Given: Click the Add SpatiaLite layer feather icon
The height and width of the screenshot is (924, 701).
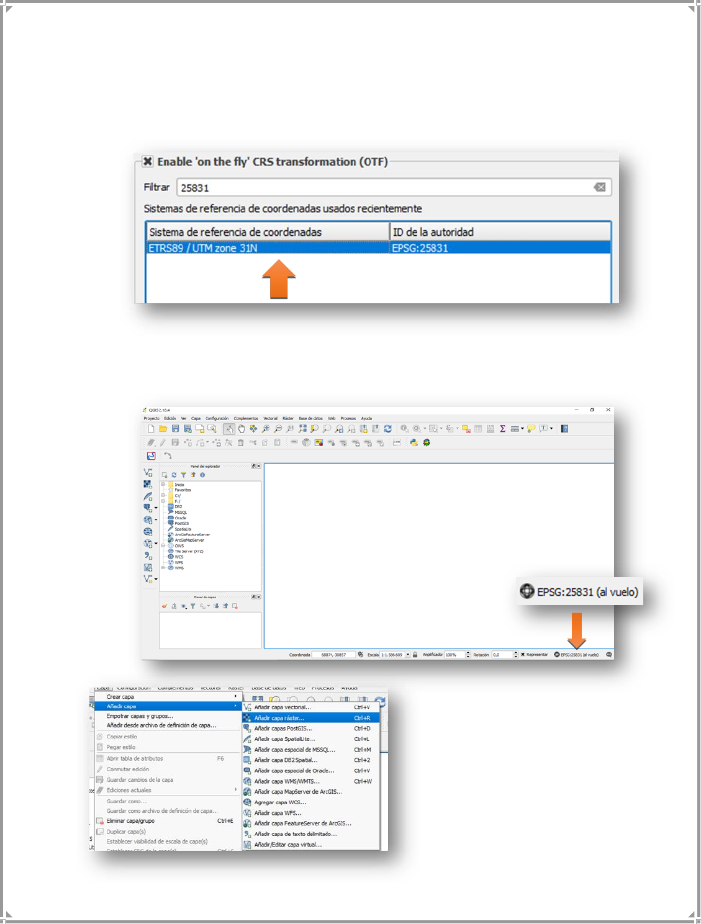Looking at the screenshot, I should 148,496.
